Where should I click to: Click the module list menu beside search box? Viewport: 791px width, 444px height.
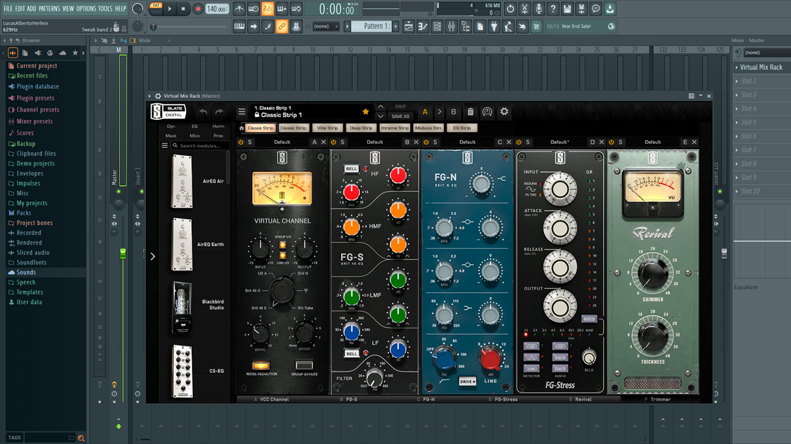[164, 146]
